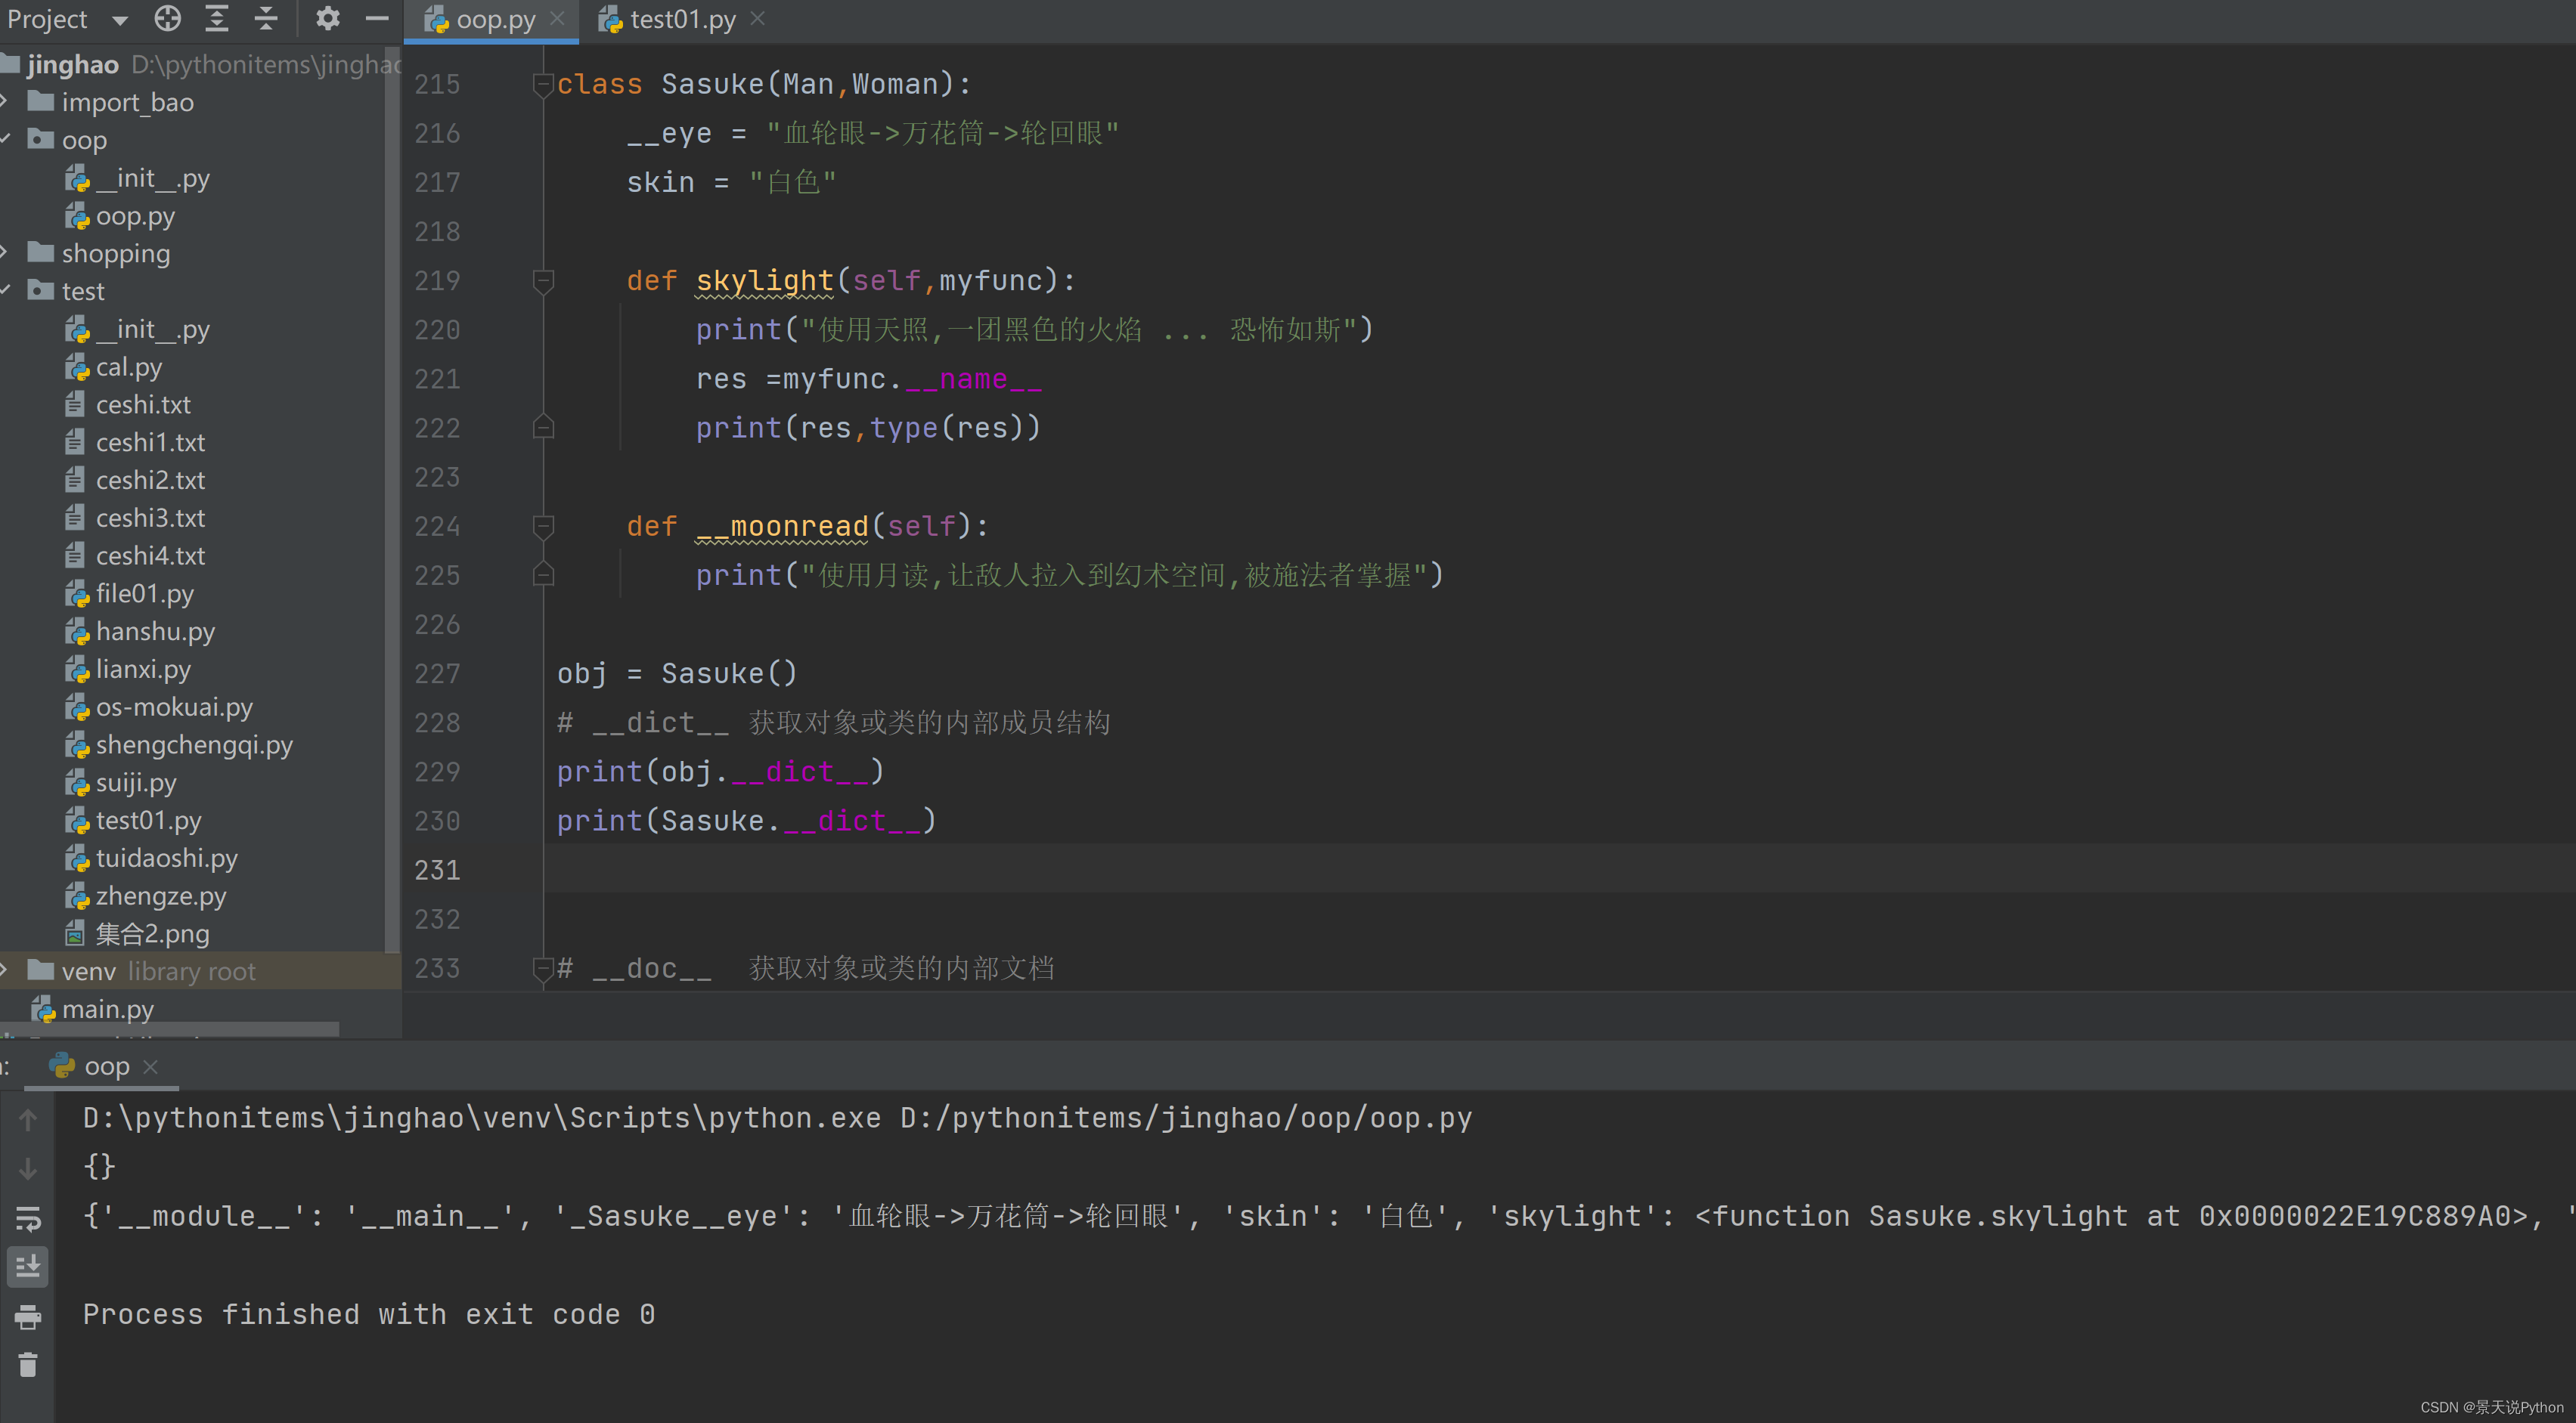Image resolution: width=2576 pixels, height=1423 pixels.
Task: Open file01.py in project tree
Action: pyautogui.click(x=145, y=593)
